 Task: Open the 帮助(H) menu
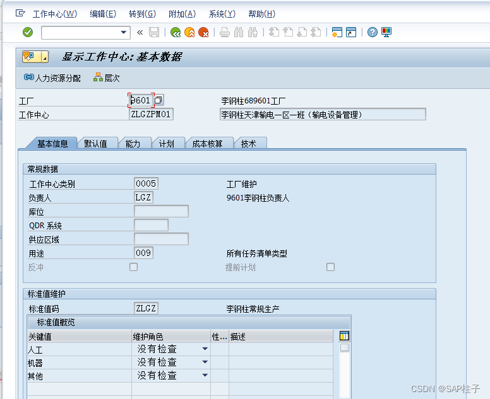pyautogui.click(x=261, y=14)
